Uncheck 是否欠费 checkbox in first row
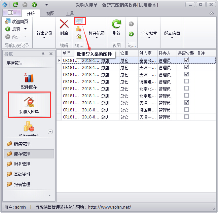 click(186, 60)
